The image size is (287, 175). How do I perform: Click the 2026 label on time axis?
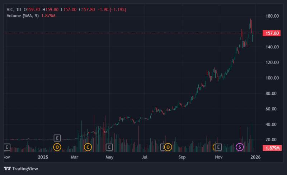[x=255, y=157]
